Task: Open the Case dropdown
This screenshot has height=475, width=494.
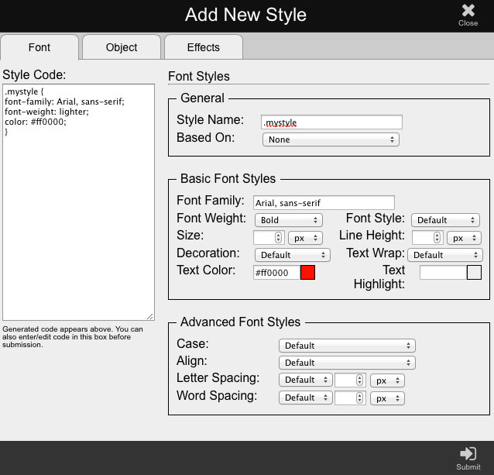Action: (x=346, y=346)
